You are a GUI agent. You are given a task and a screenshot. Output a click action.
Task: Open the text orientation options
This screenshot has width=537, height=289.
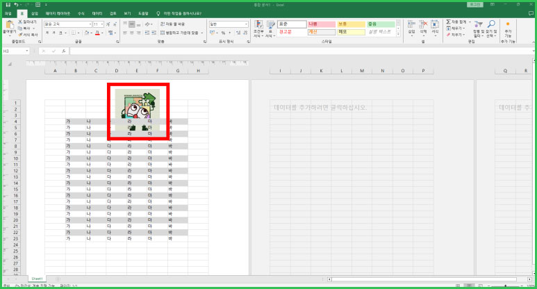[x=148, y=24]
